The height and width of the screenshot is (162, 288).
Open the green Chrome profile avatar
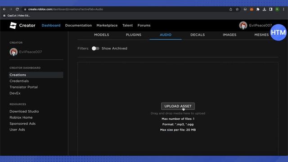(277, 9)
